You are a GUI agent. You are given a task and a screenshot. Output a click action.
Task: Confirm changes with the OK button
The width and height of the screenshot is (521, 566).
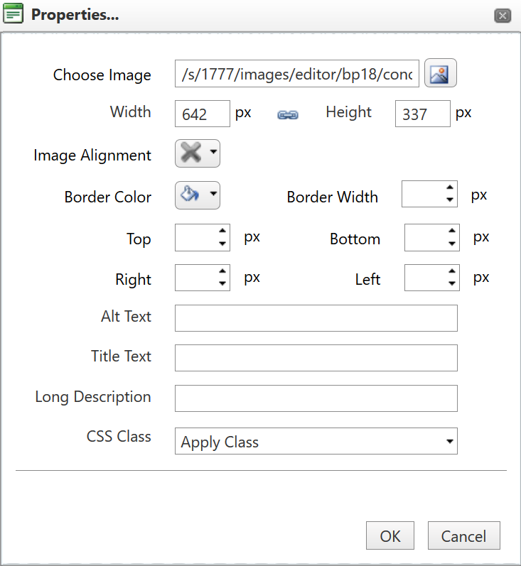[x=390, y=535]
